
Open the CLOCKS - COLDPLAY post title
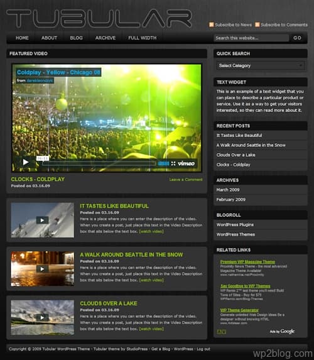click(38, 179)
